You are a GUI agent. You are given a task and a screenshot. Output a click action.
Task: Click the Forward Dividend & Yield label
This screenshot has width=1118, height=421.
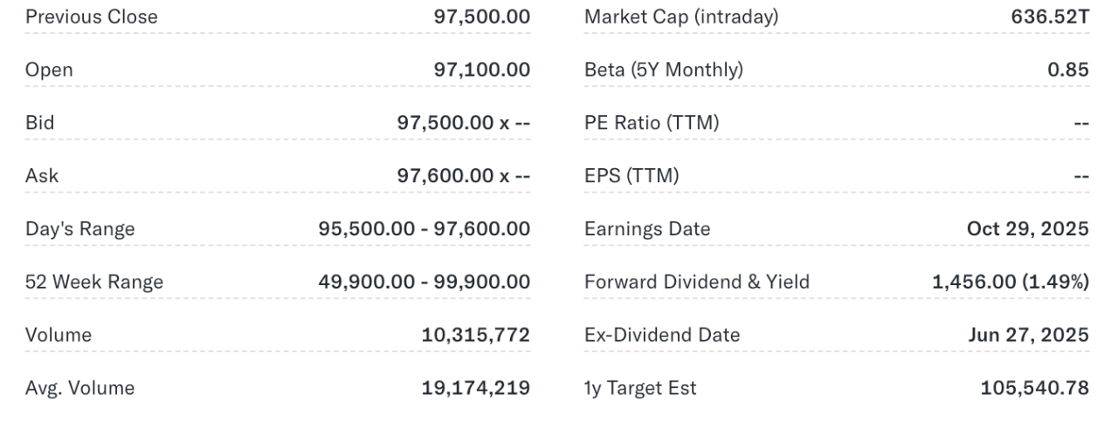[697, 282]
